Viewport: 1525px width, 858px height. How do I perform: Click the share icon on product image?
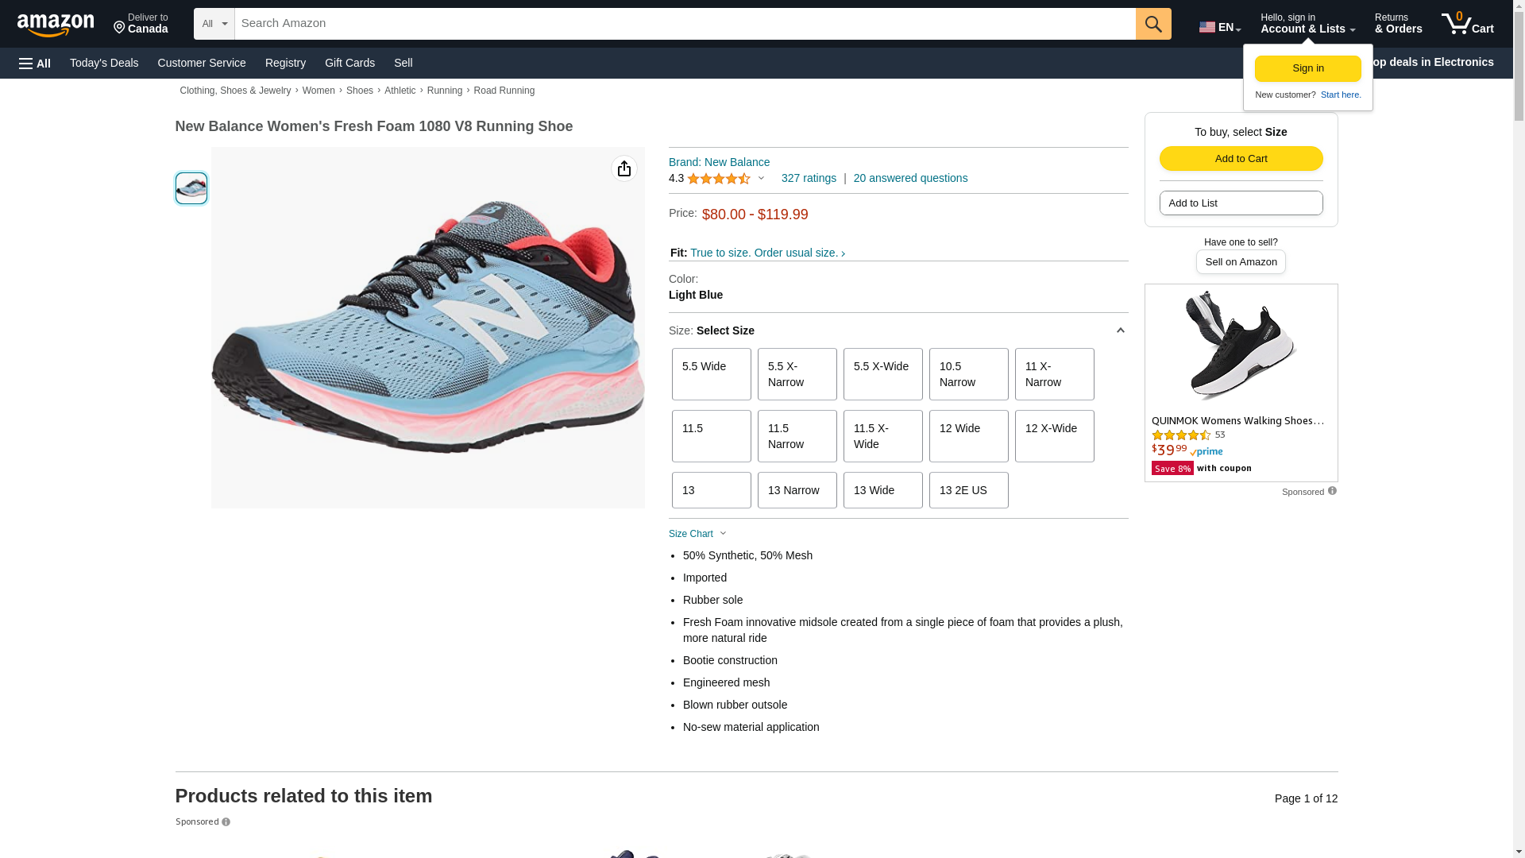pos(624,168)
